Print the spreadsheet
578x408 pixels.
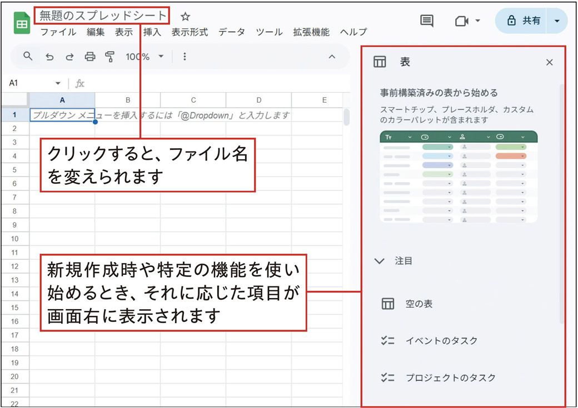coord(90,57)
